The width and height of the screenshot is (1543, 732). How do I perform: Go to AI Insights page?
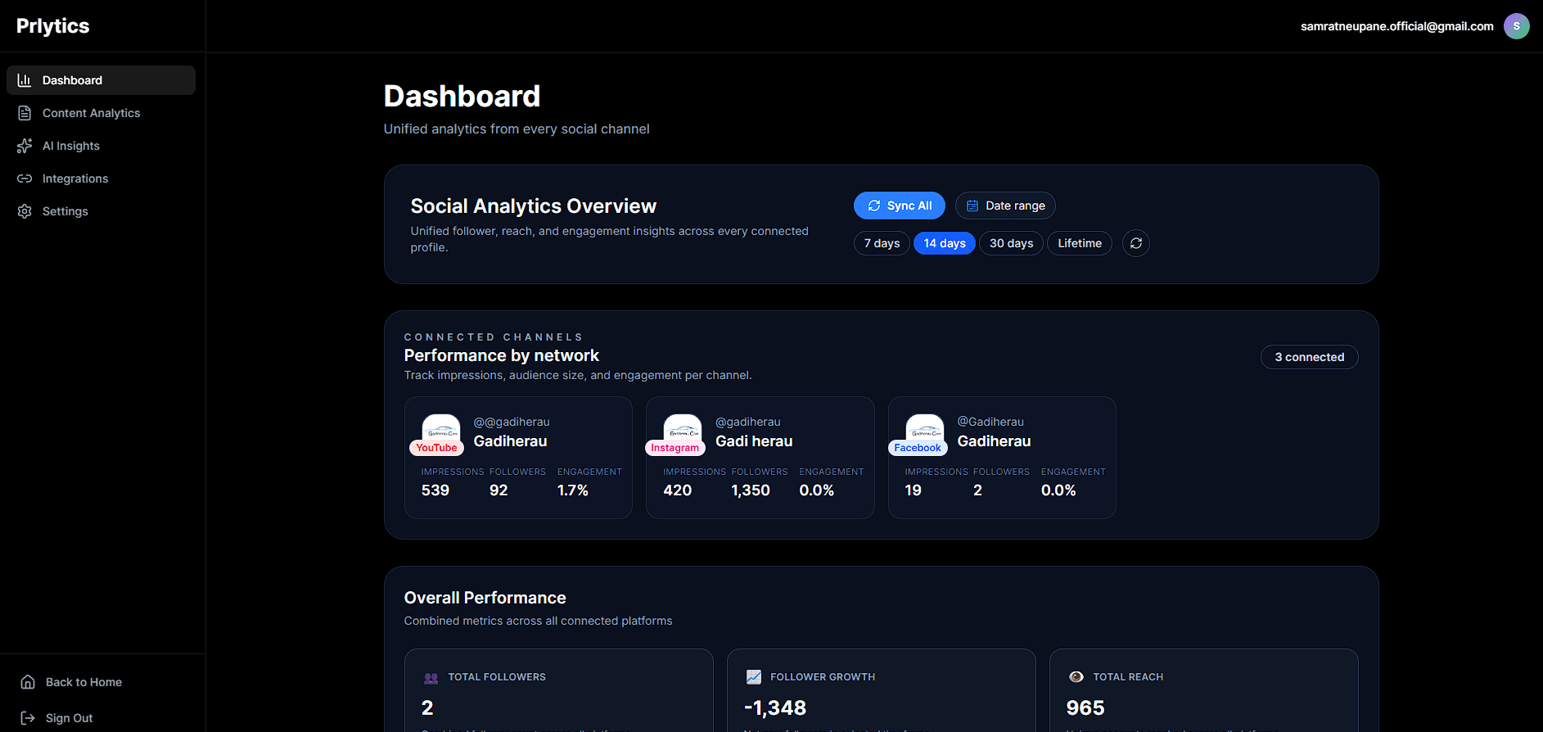(x=71, y=146)
